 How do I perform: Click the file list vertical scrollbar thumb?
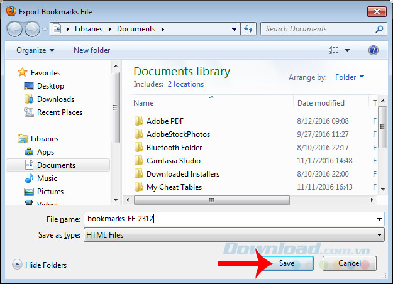tap(382, 127)
